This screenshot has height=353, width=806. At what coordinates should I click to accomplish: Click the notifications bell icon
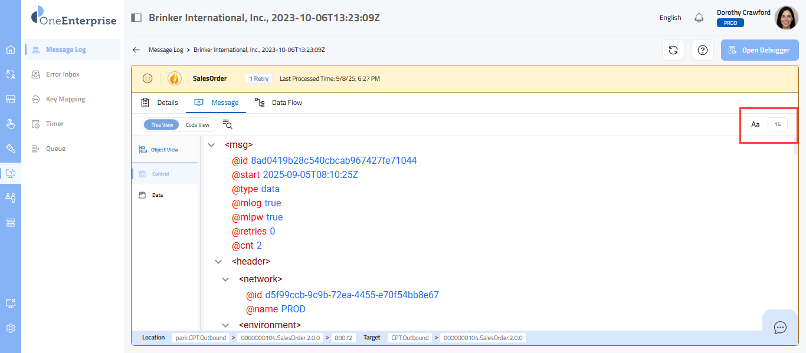point(699,18)
